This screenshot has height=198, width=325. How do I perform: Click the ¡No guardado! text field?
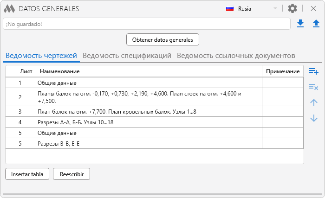pos(146,24)
